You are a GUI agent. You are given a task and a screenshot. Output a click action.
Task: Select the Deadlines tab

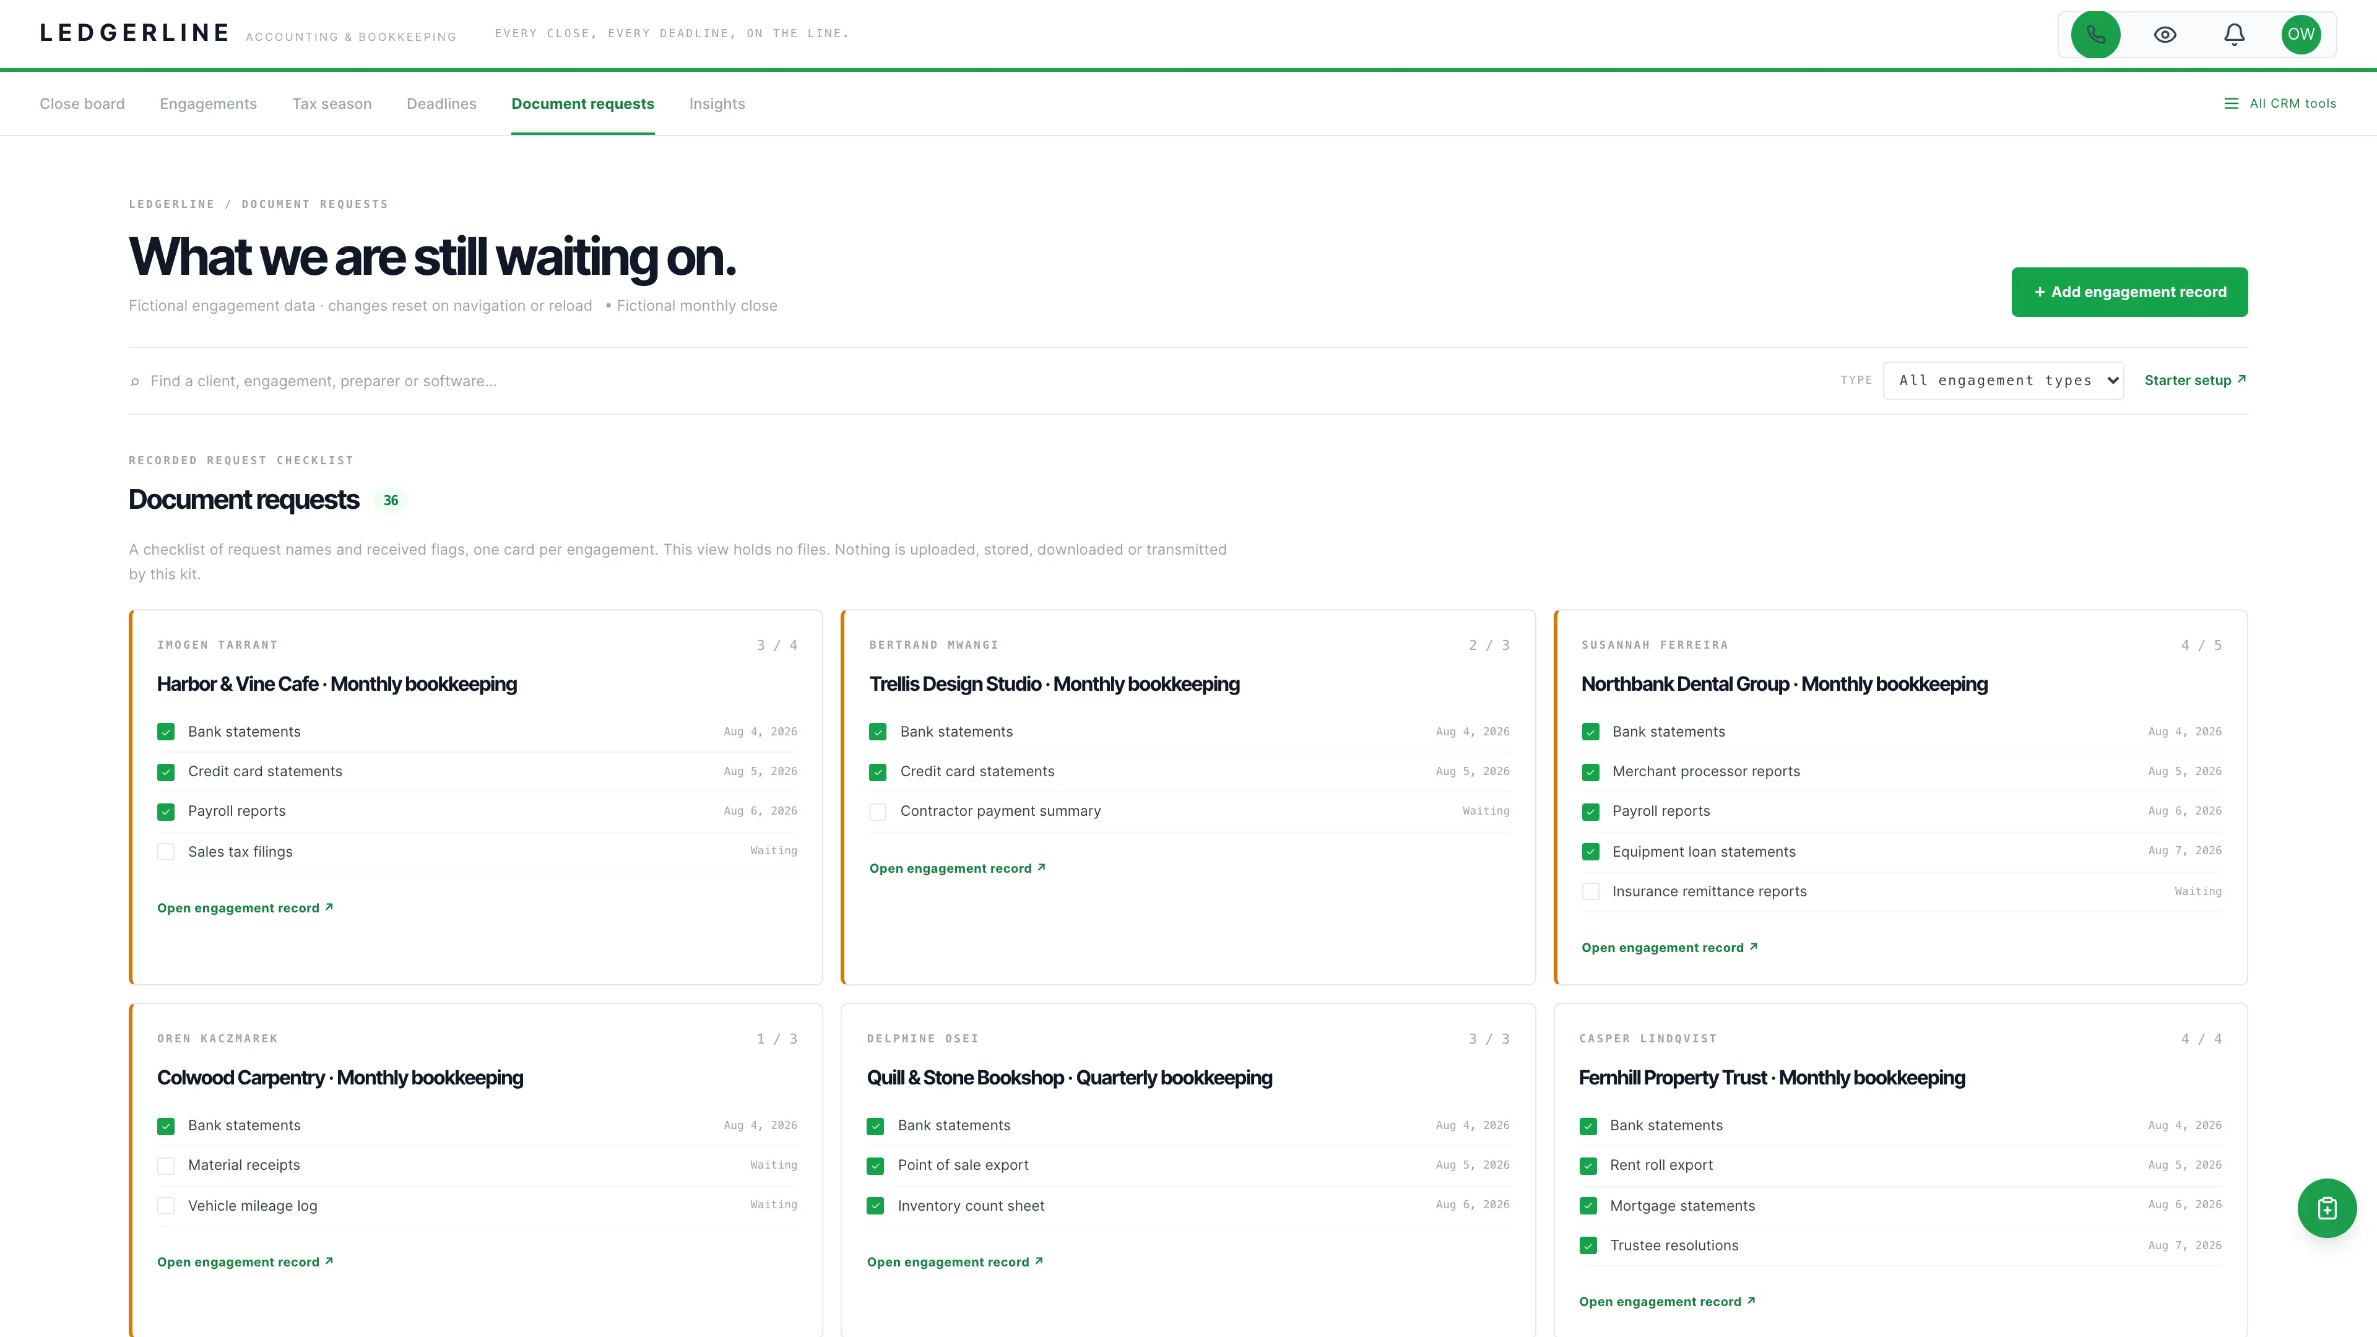(442, 103)
